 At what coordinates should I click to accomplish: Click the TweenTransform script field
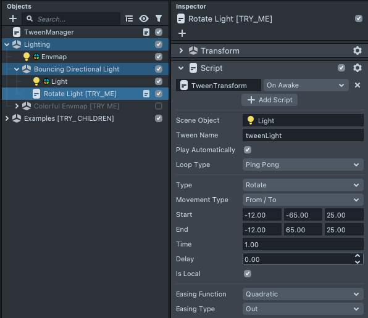[219, 85]
